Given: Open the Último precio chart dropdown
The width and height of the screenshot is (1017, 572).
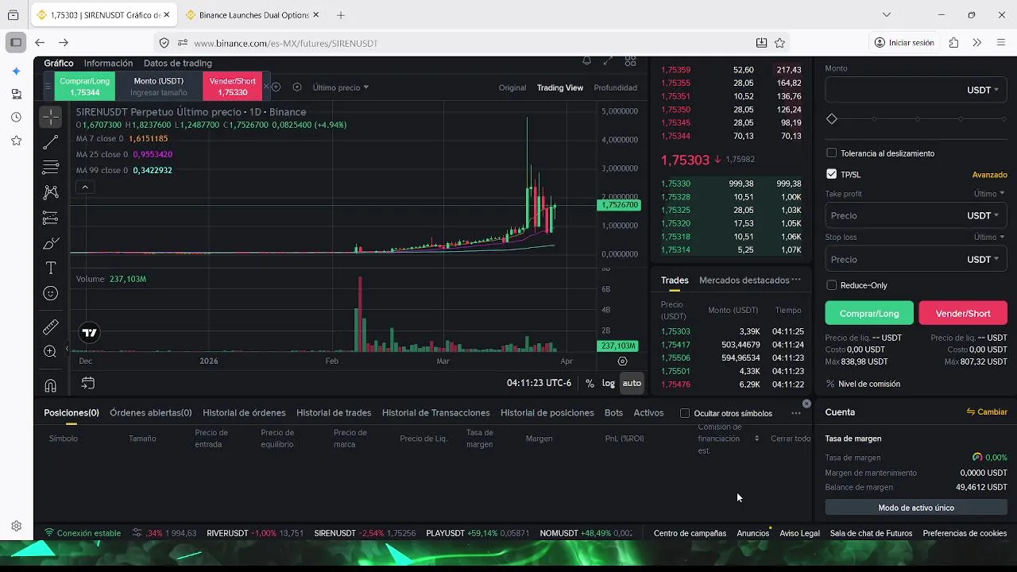Looking at the screenshot, I should (x=341, y=87).
